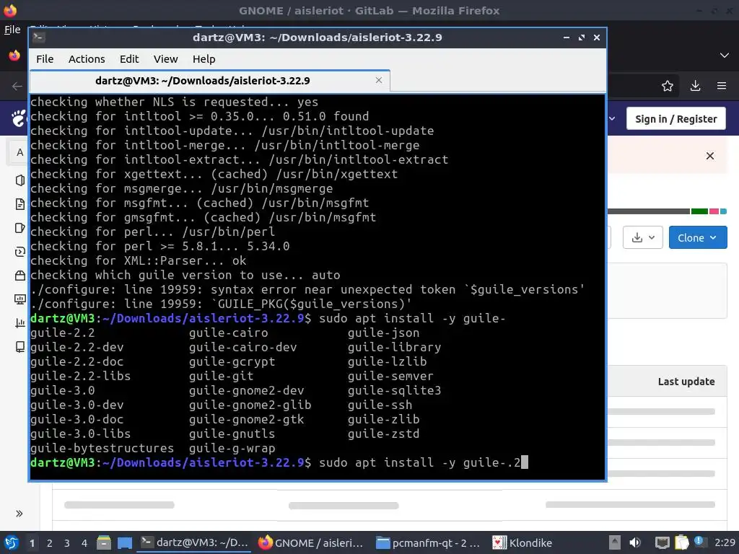Viewport: 739px width, 554px height.
Task: Expand GitLab sidebar with double chevron
Action: [x=19, y=514]
